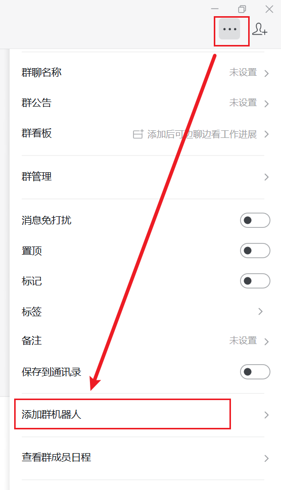This screenshot has width=281, height=490.
Task: Enable 保存到通讯录 toggle
Action: pos(255,372)
